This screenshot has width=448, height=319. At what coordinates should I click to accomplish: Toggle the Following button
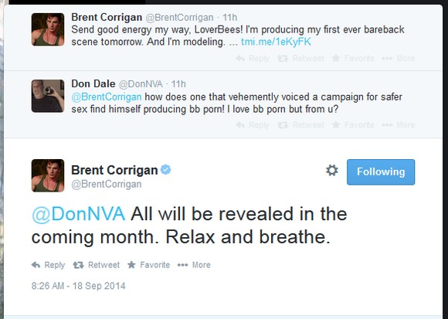(x=381, y=172)
